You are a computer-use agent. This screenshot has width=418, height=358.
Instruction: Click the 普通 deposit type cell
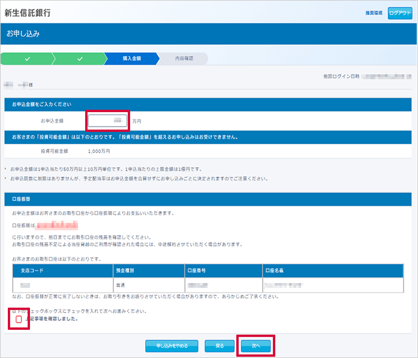pyautogui.click(x=121, y=285)
